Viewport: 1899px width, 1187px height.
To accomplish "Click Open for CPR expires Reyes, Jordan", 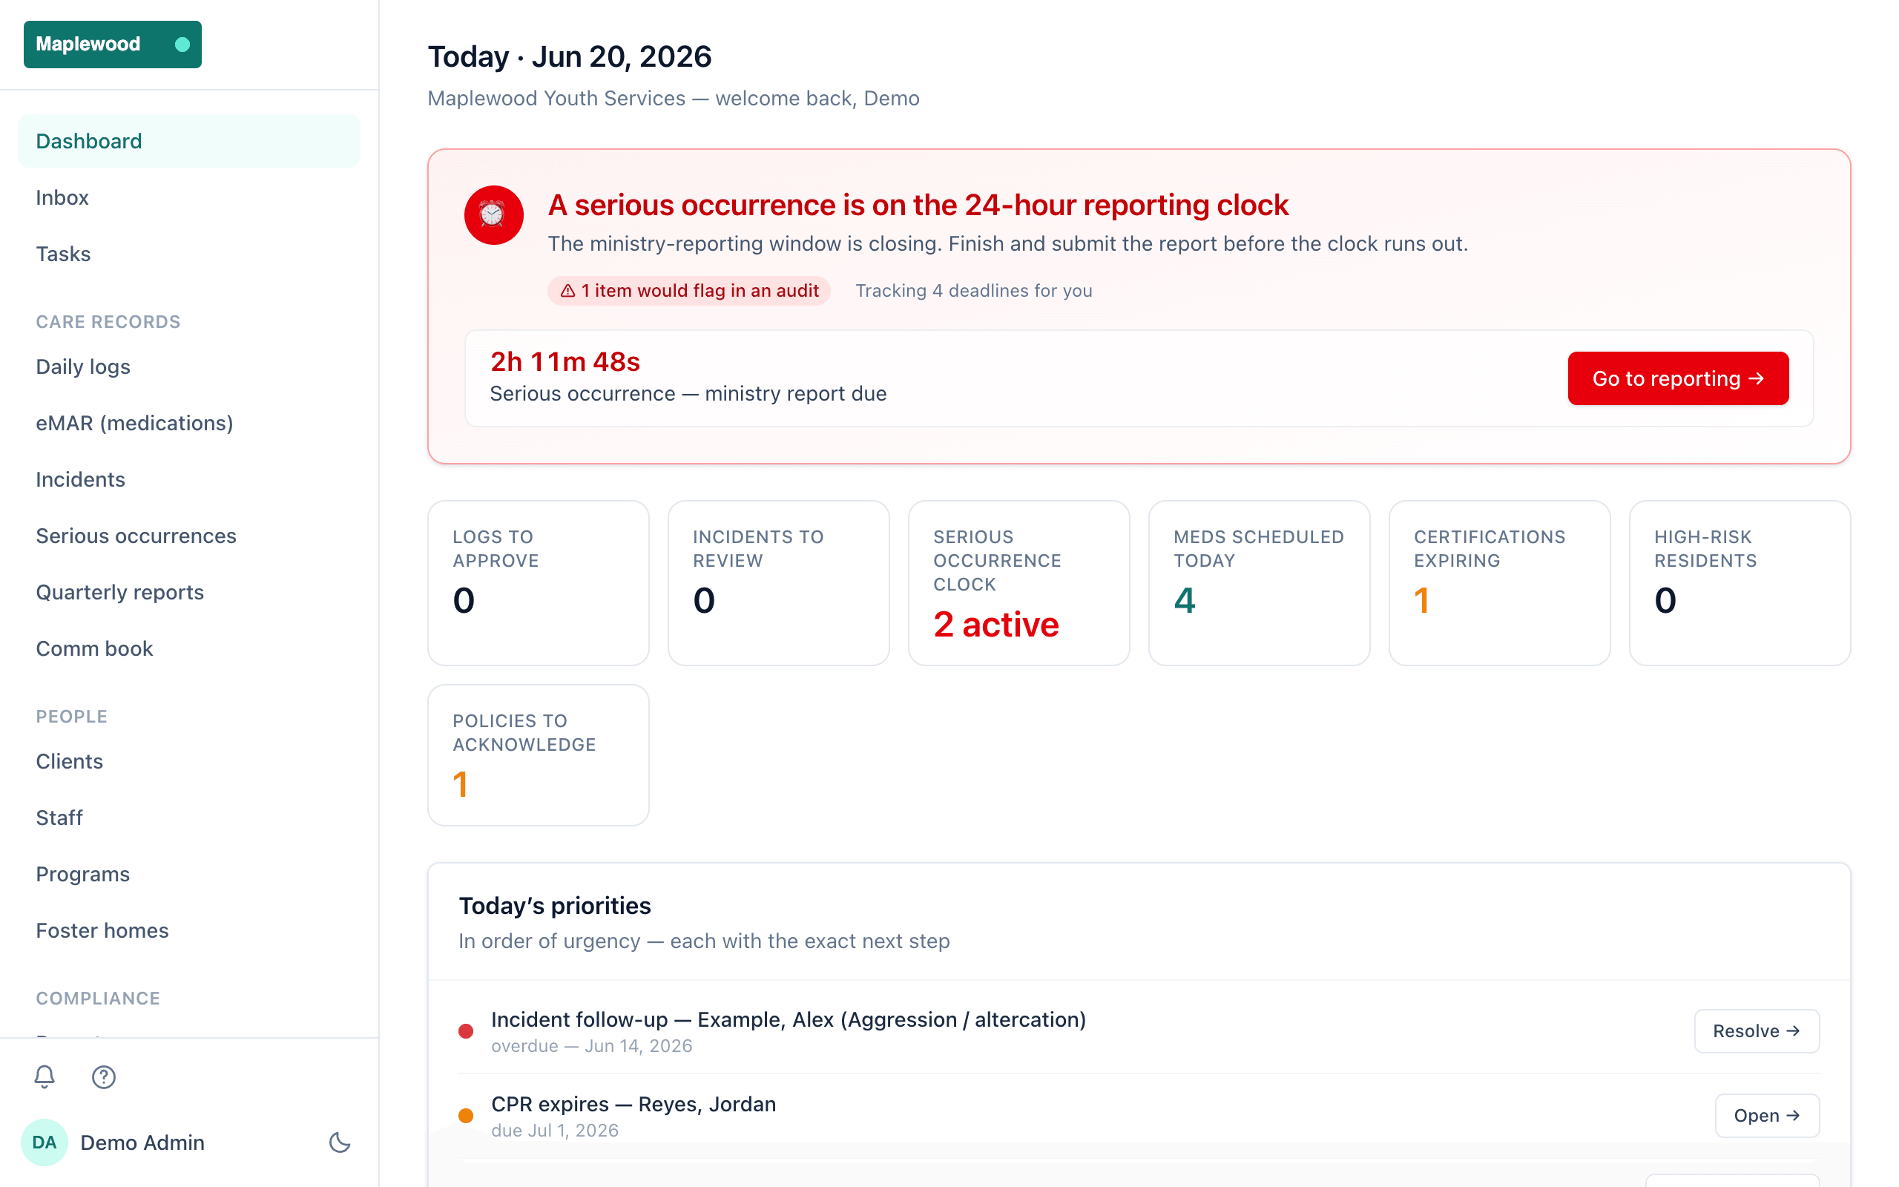I will [1766, 1116].
